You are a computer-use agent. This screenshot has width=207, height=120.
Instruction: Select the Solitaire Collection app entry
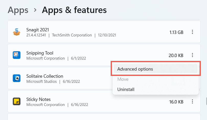pyautogui.click(x=45, y=76)
